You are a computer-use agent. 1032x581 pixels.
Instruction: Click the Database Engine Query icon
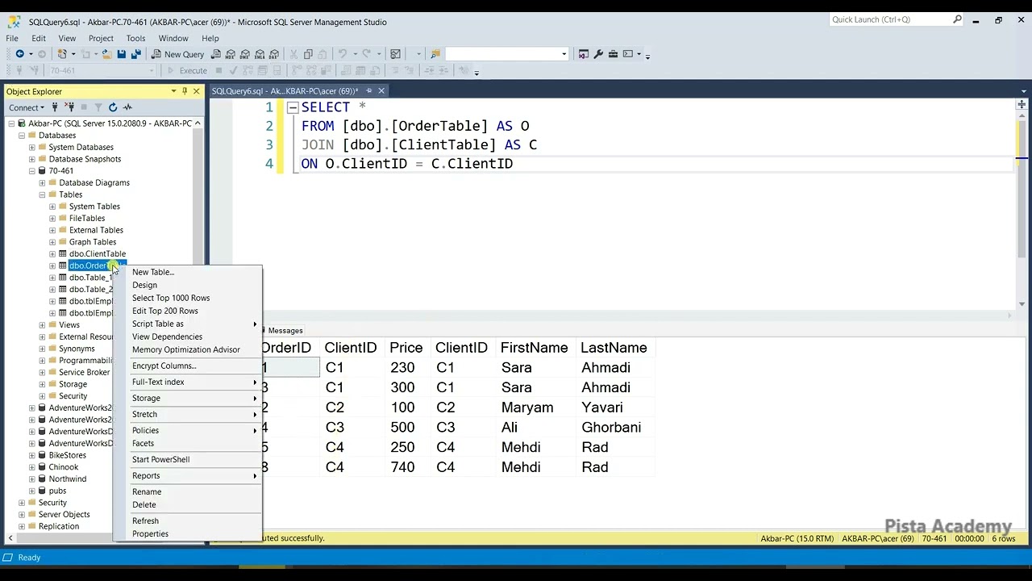click(x=216, y=54)
